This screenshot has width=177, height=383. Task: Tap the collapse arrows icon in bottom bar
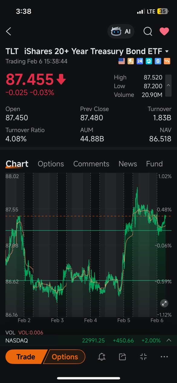pos(143,357)
